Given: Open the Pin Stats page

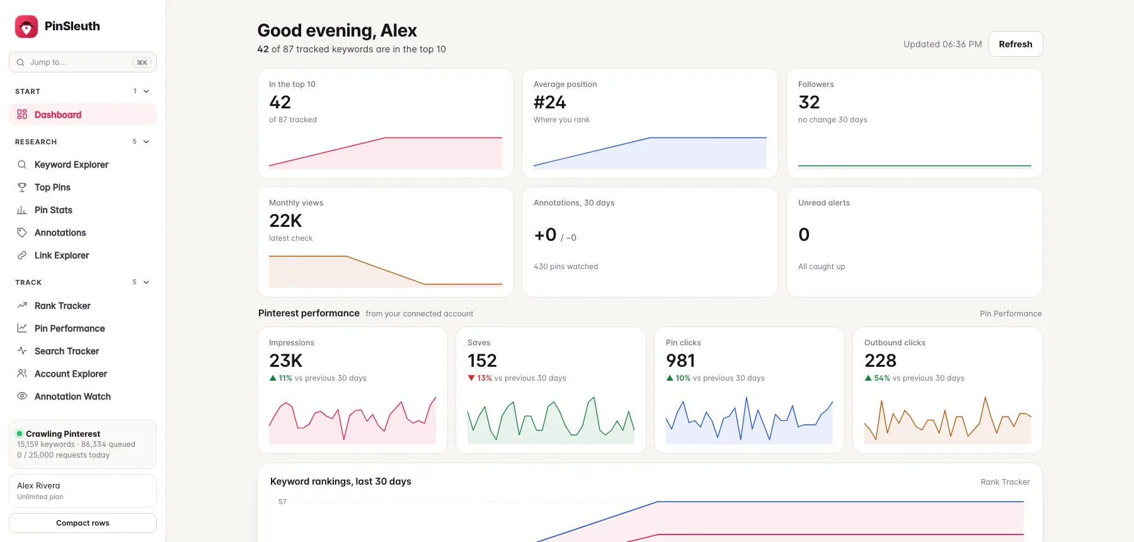Looking at the screenshot, I should 83,210.
